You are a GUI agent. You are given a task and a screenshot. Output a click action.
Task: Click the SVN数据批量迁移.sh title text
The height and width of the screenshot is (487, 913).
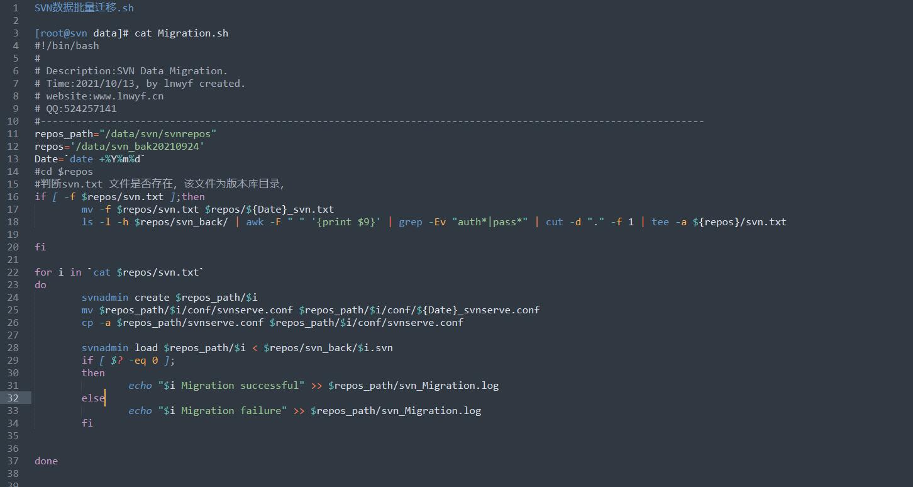click(84, 8)
